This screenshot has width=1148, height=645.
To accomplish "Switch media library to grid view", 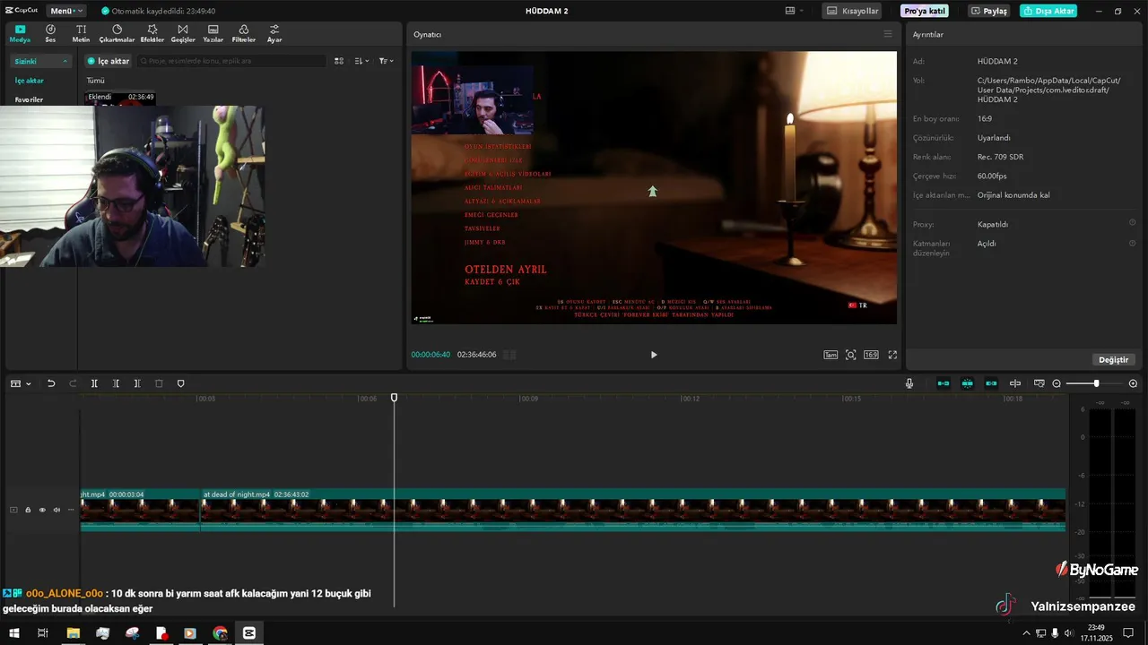I will pyautogui.click(x=339, y=61).
